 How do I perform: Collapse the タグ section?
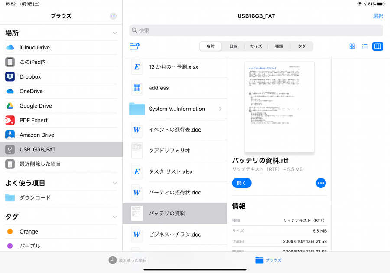115,217
